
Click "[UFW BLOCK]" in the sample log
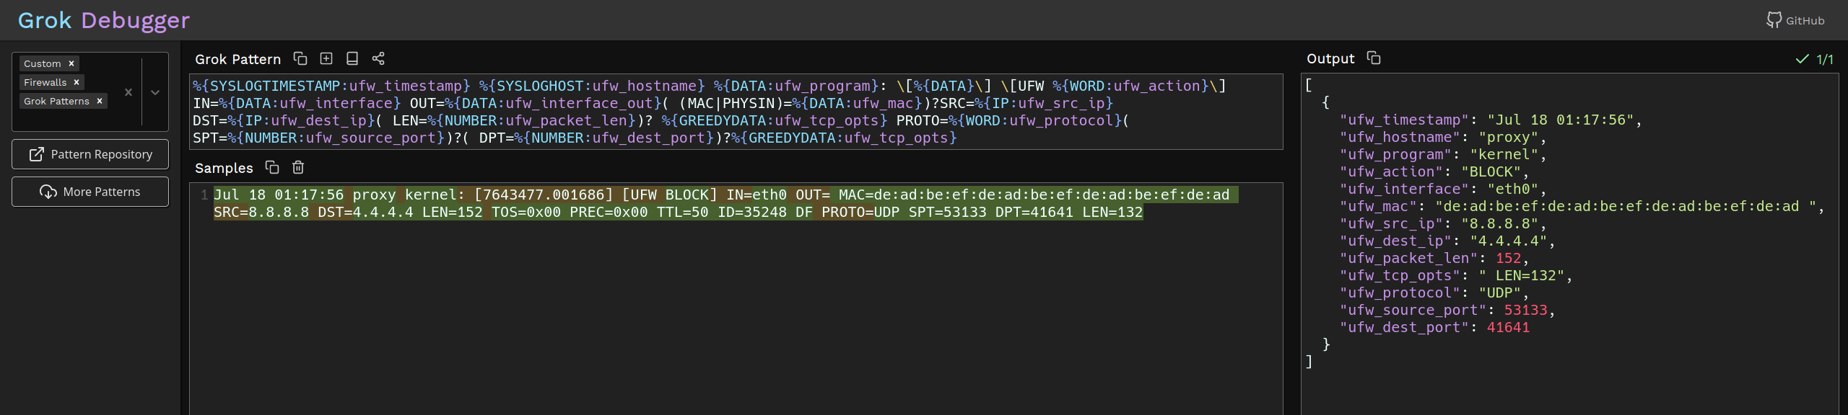670,195
